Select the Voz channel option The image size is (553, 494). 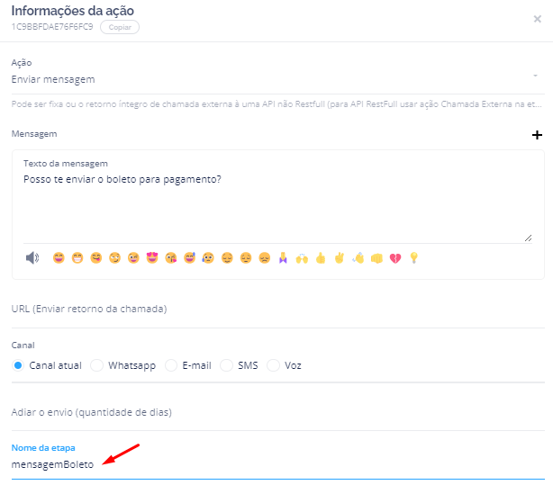(274, 365)
